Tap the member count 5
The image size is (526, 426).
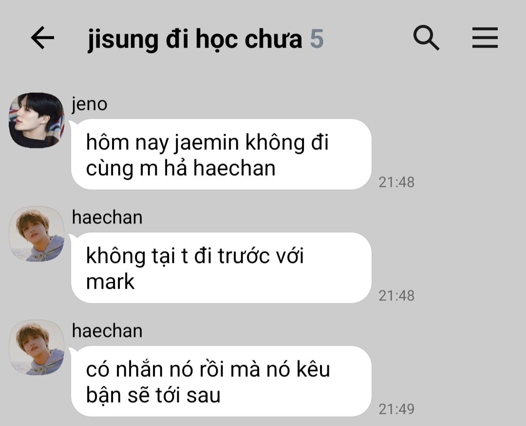(x=317, y=39)
